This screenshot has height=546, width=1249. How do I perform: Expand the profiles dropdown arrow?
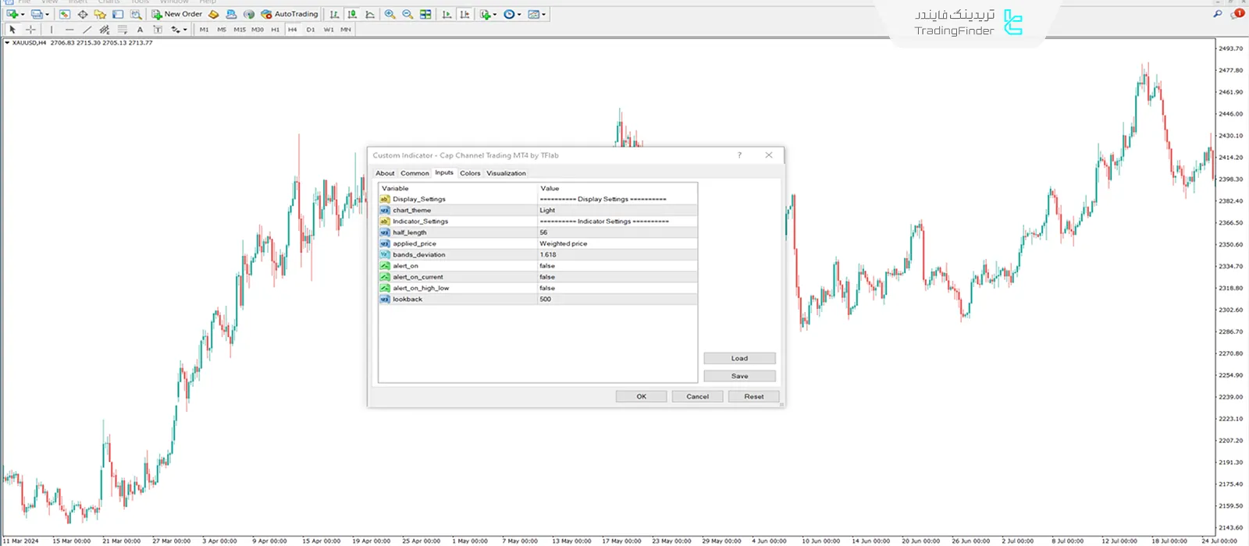[x=47, y=14]
